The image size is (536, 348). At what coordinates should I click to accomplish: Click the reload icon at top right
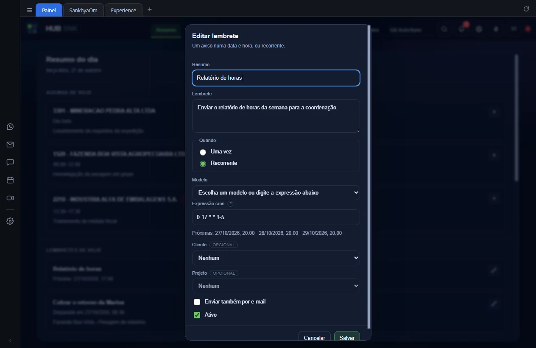point(526,9)
